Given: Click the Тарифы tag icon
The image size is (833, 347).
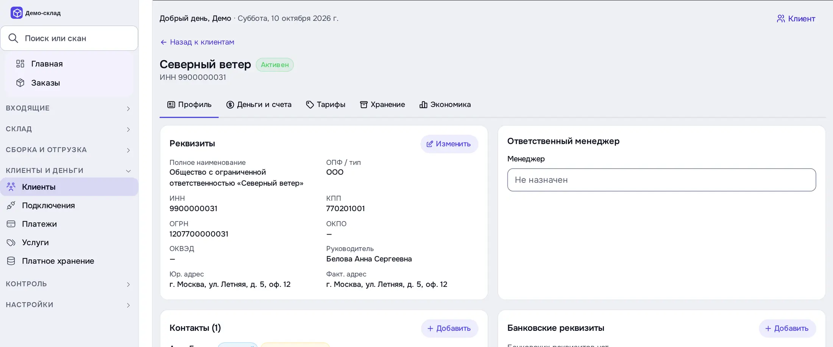Looking at the screenshot, I should (310, 104).
